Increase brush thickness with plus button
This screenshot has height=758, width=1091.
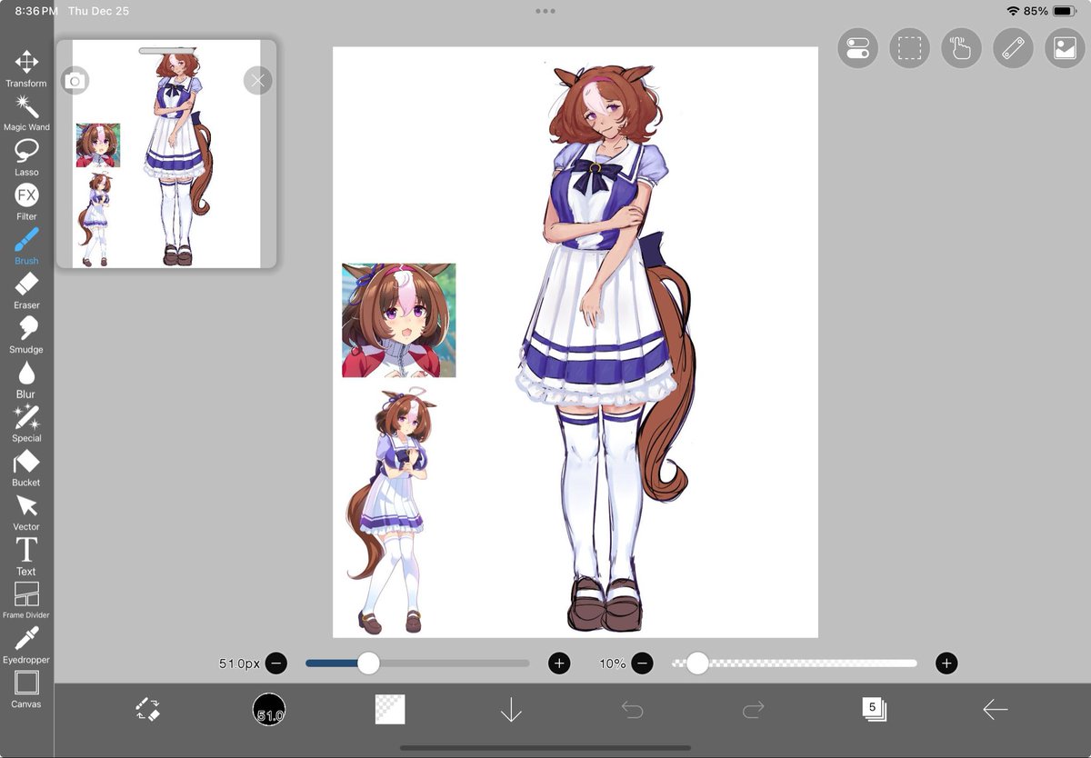coord(559,663)
